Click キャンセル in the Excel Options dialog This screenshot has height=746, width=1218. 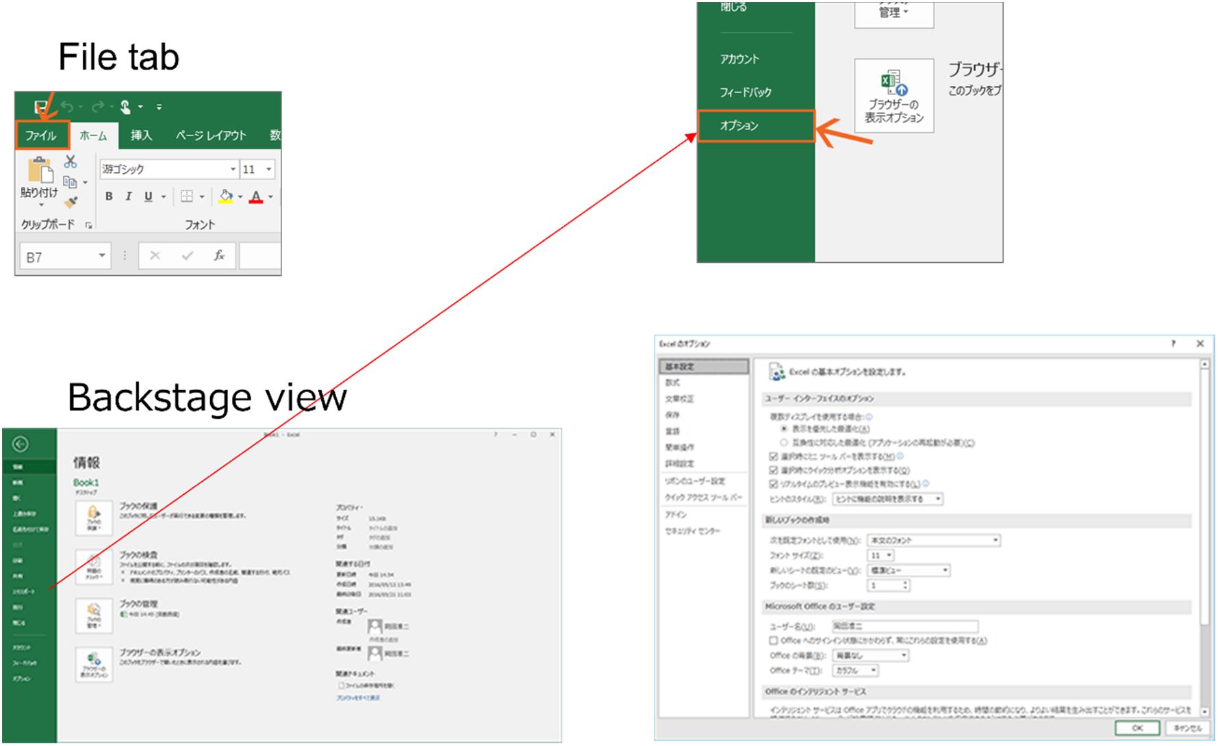click(x=1187, y=728)
